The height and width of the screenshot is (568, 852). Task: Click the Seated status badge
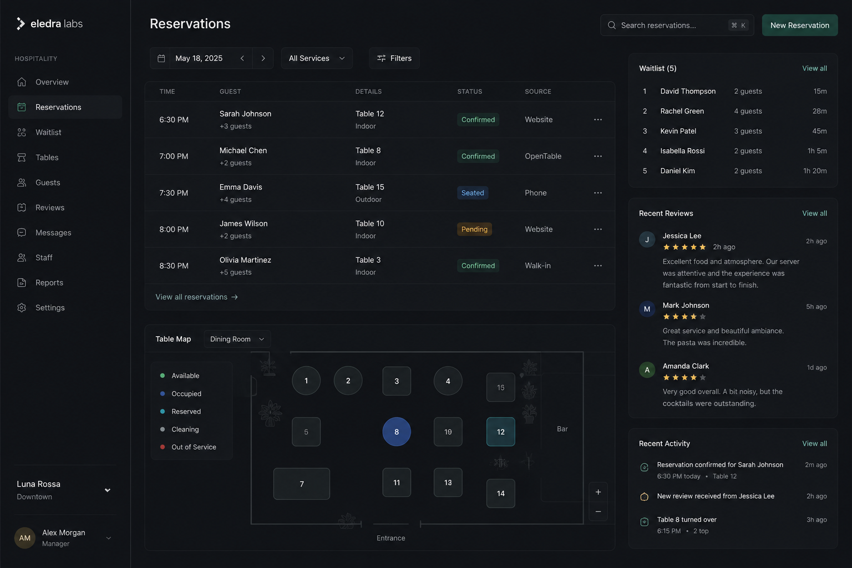click(x=473, y=192)
